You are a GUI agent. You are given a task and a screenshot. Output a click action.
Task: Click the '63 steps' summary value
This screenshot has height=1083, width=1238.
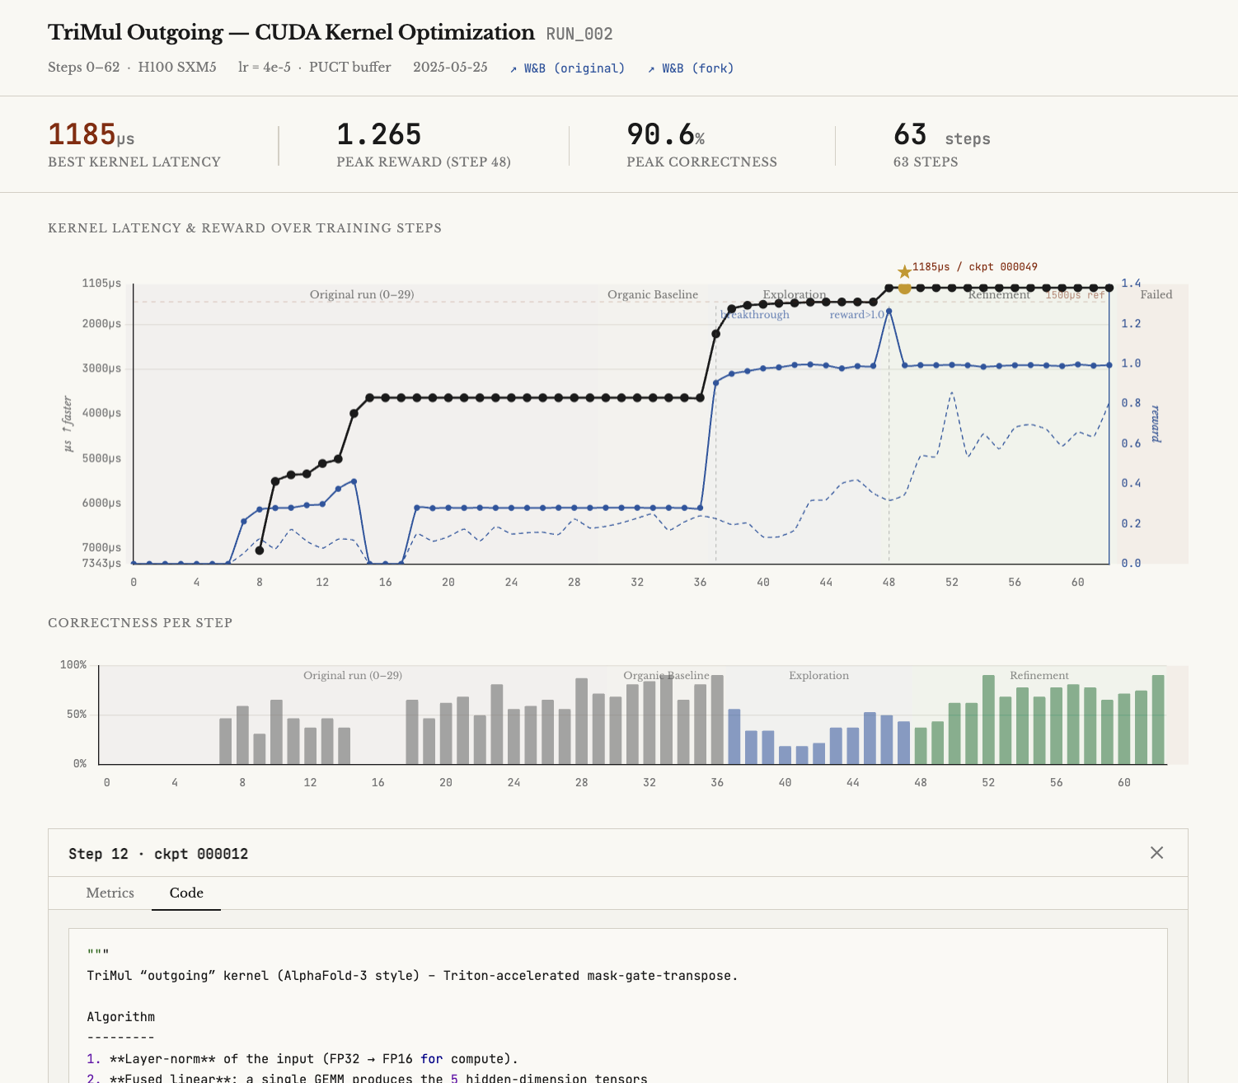point(942,134)
